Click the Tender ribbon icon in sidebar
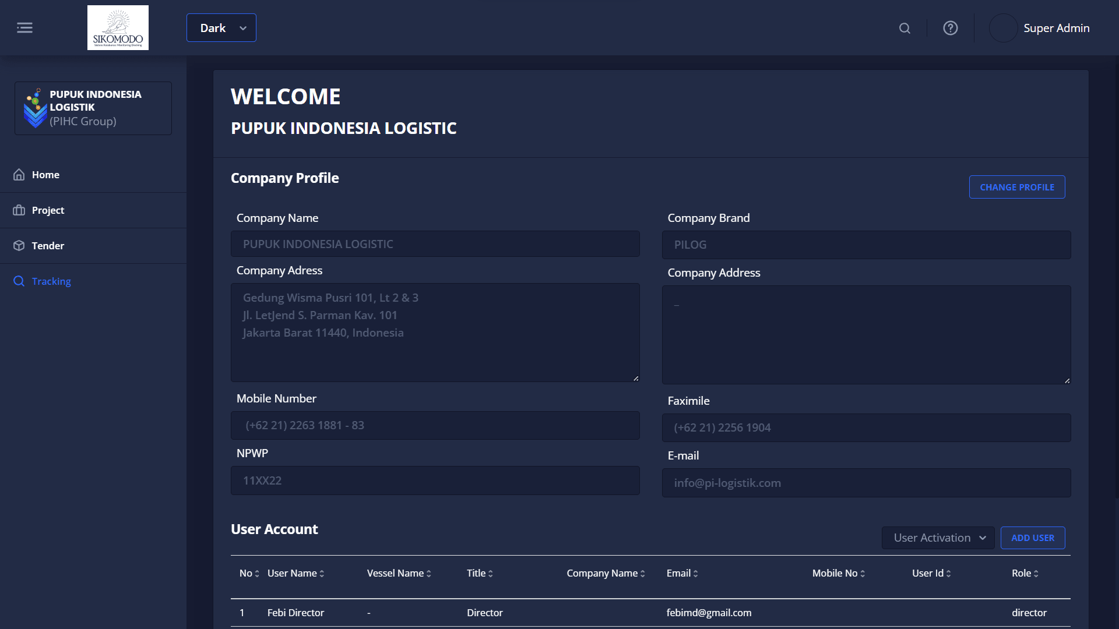The image size is (1119, 629). (19, 245)
